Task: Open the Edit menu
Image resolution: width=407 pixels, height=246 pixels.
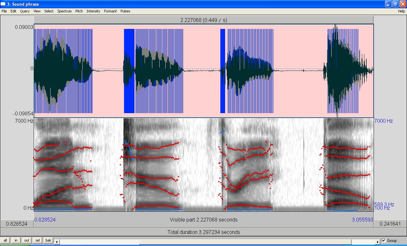Action: tap(13, 11)
